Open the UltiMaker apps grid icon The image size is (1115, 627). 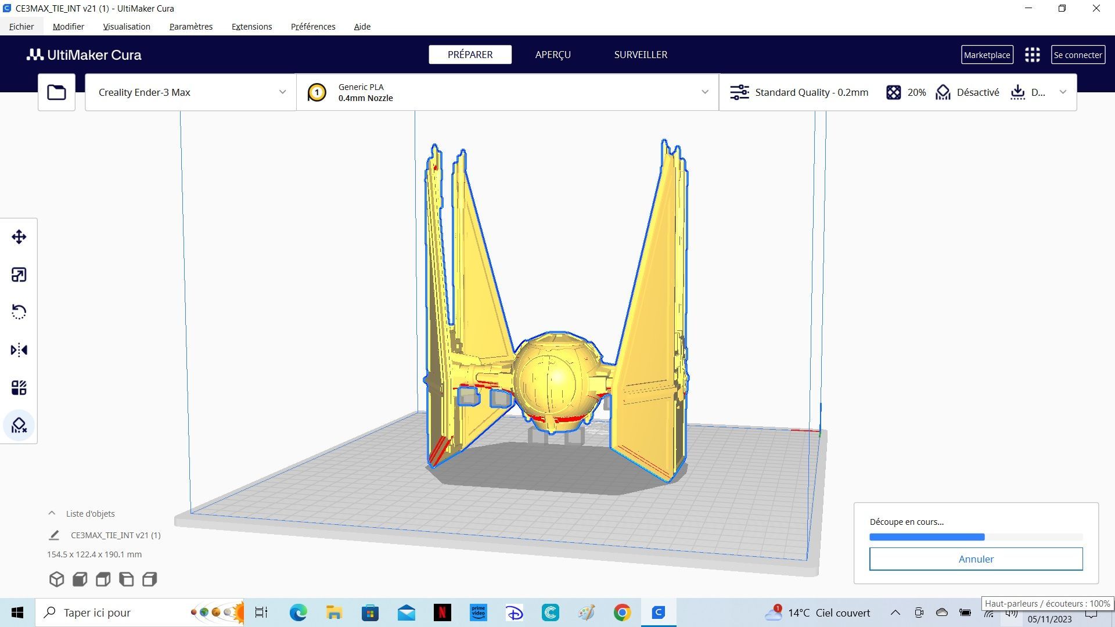click(1032, 55)
